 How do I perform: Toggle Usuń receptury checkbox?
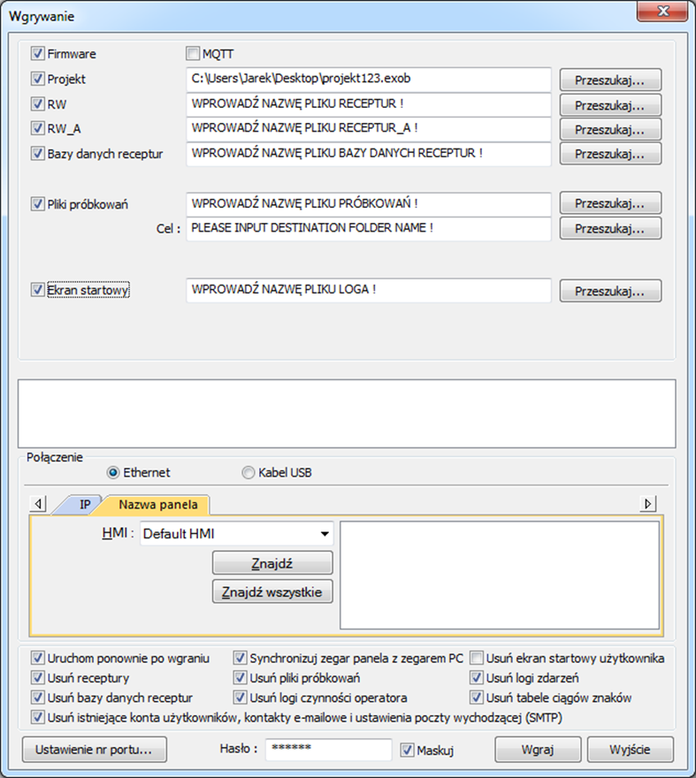pos(38,677)
